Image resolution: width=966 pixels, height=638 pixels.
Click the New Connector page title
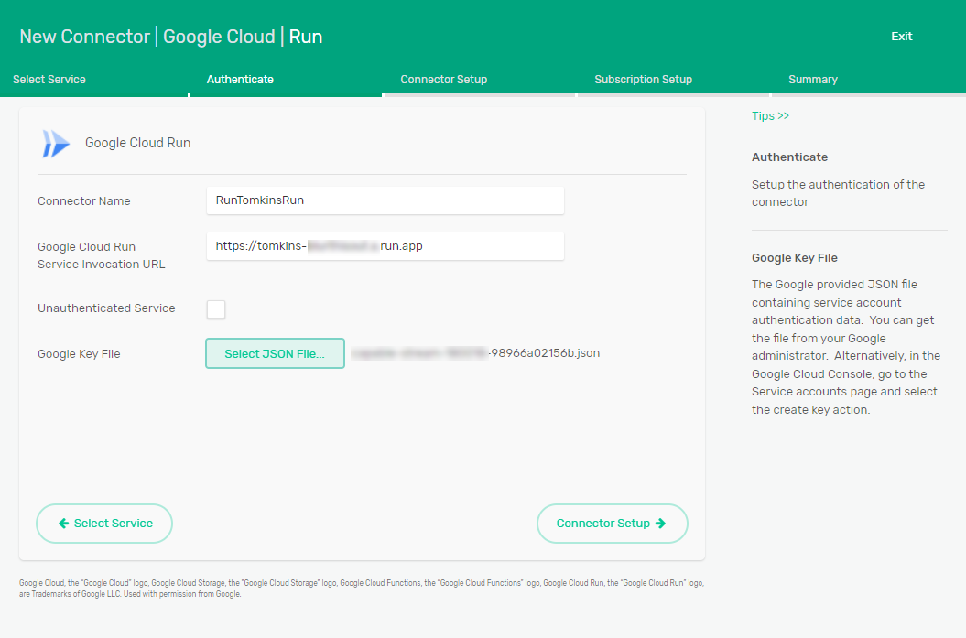click(x=171, y=37)
